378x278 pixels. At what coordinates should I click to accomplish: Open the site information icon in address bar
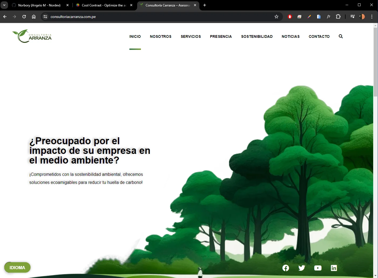[45, 17]
